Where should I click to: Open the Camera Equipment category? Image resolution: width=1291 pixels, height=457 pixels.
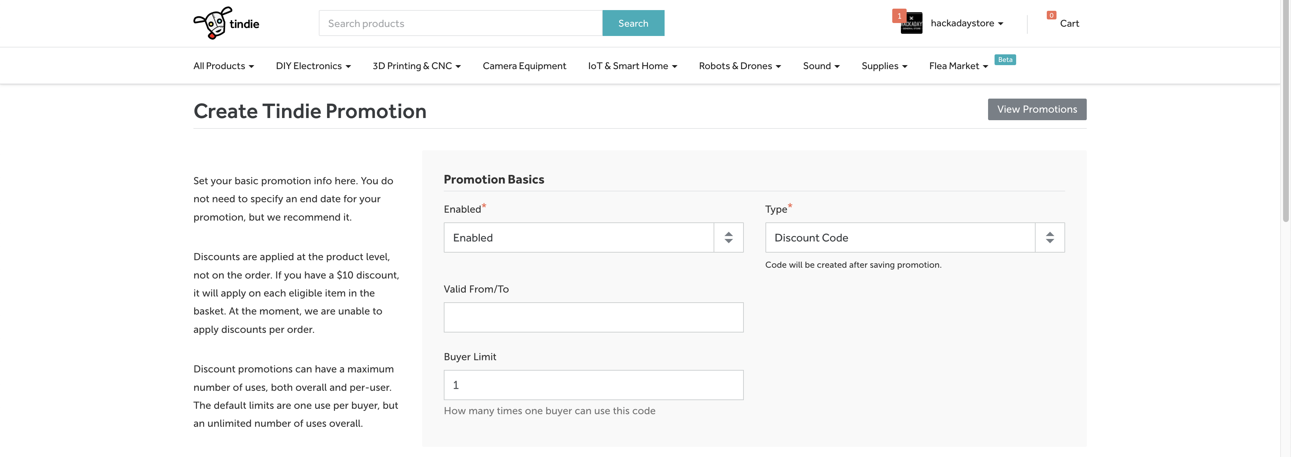pos(524,66)
